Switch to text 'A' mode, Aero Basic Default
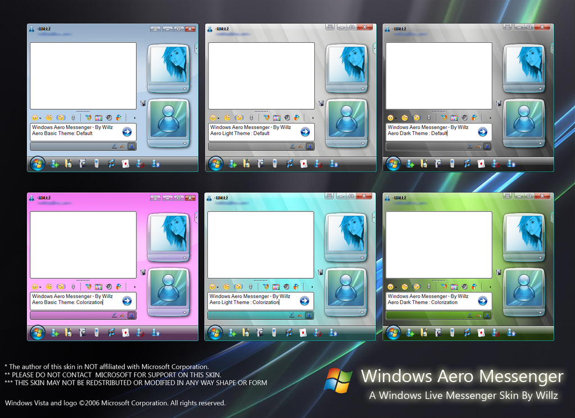The height and width of the screenshot is (418, 575). [x=131, y=146]
